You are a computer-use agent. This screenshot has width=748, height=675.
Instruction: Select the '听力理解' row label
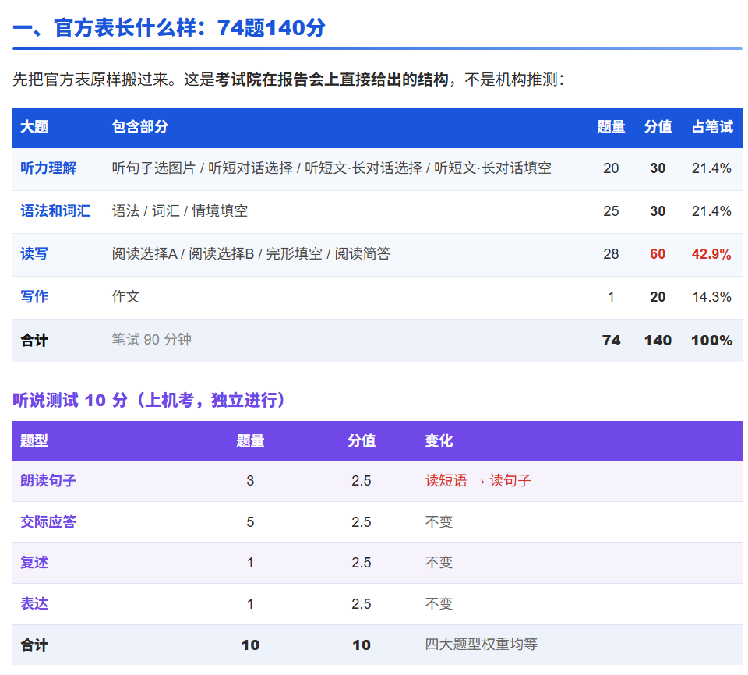click(48, 168)
